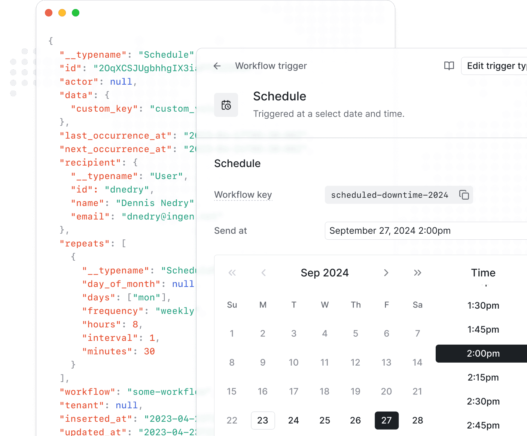Open the Sep 2024 month header selector
The height and width of the screenshot is (436, 527).
tap(325, 273)
